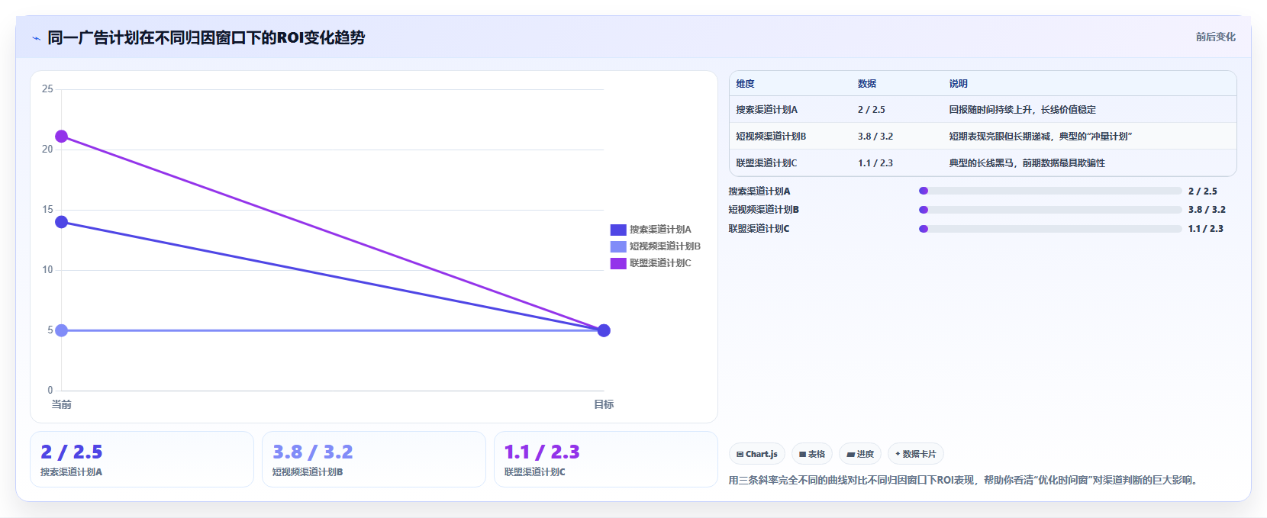
Task: Select purple data point at value 21
Action: [62, 137]
